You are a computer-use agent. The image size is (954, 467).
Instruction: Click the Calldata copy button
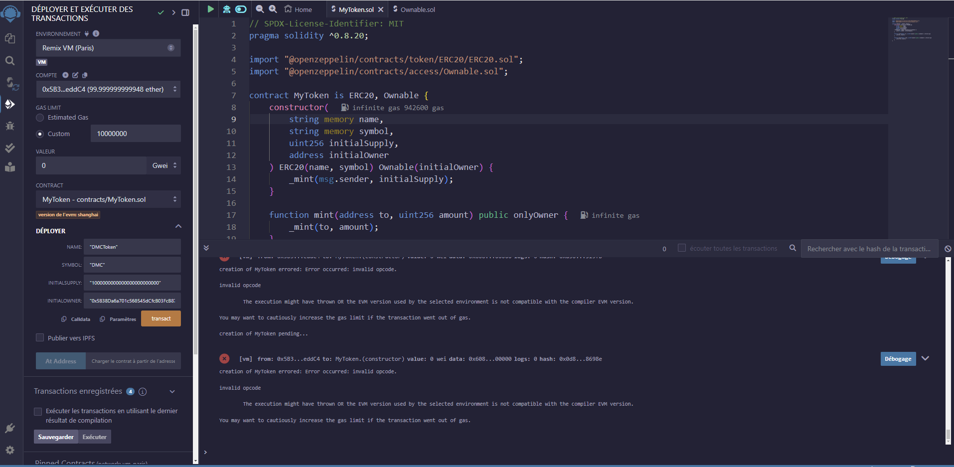(76, 319)
